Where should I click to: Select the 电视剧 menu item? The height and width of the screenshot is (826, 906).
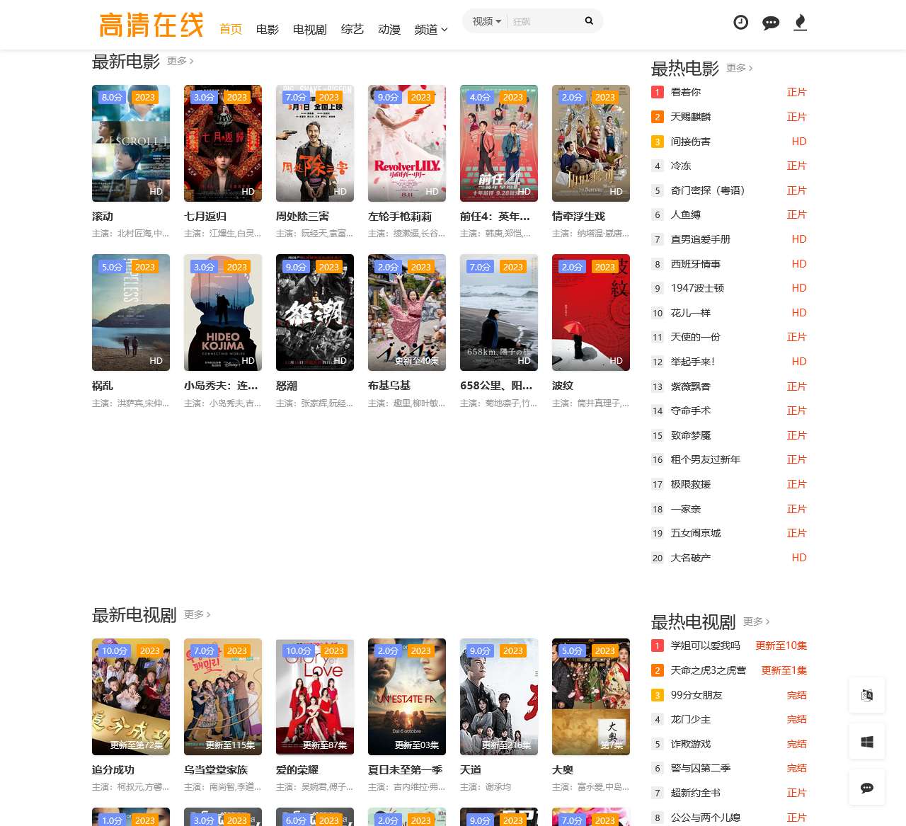coord(309,30)
